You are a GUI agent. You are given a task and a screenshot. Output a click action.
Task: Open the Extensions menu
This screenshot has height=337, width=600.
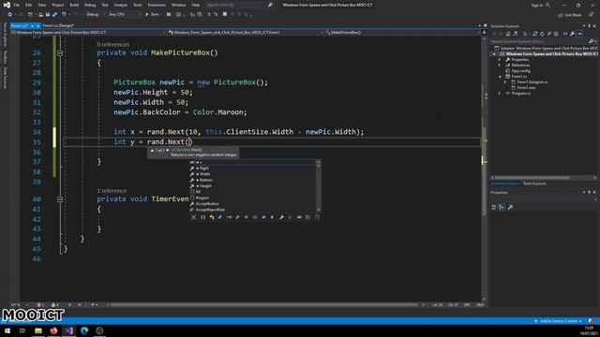point(157,5)
